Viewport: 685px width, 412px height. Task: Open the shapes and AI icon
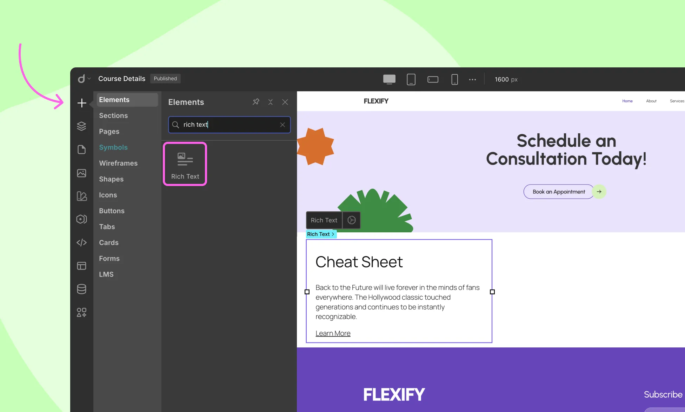(81, 312)
